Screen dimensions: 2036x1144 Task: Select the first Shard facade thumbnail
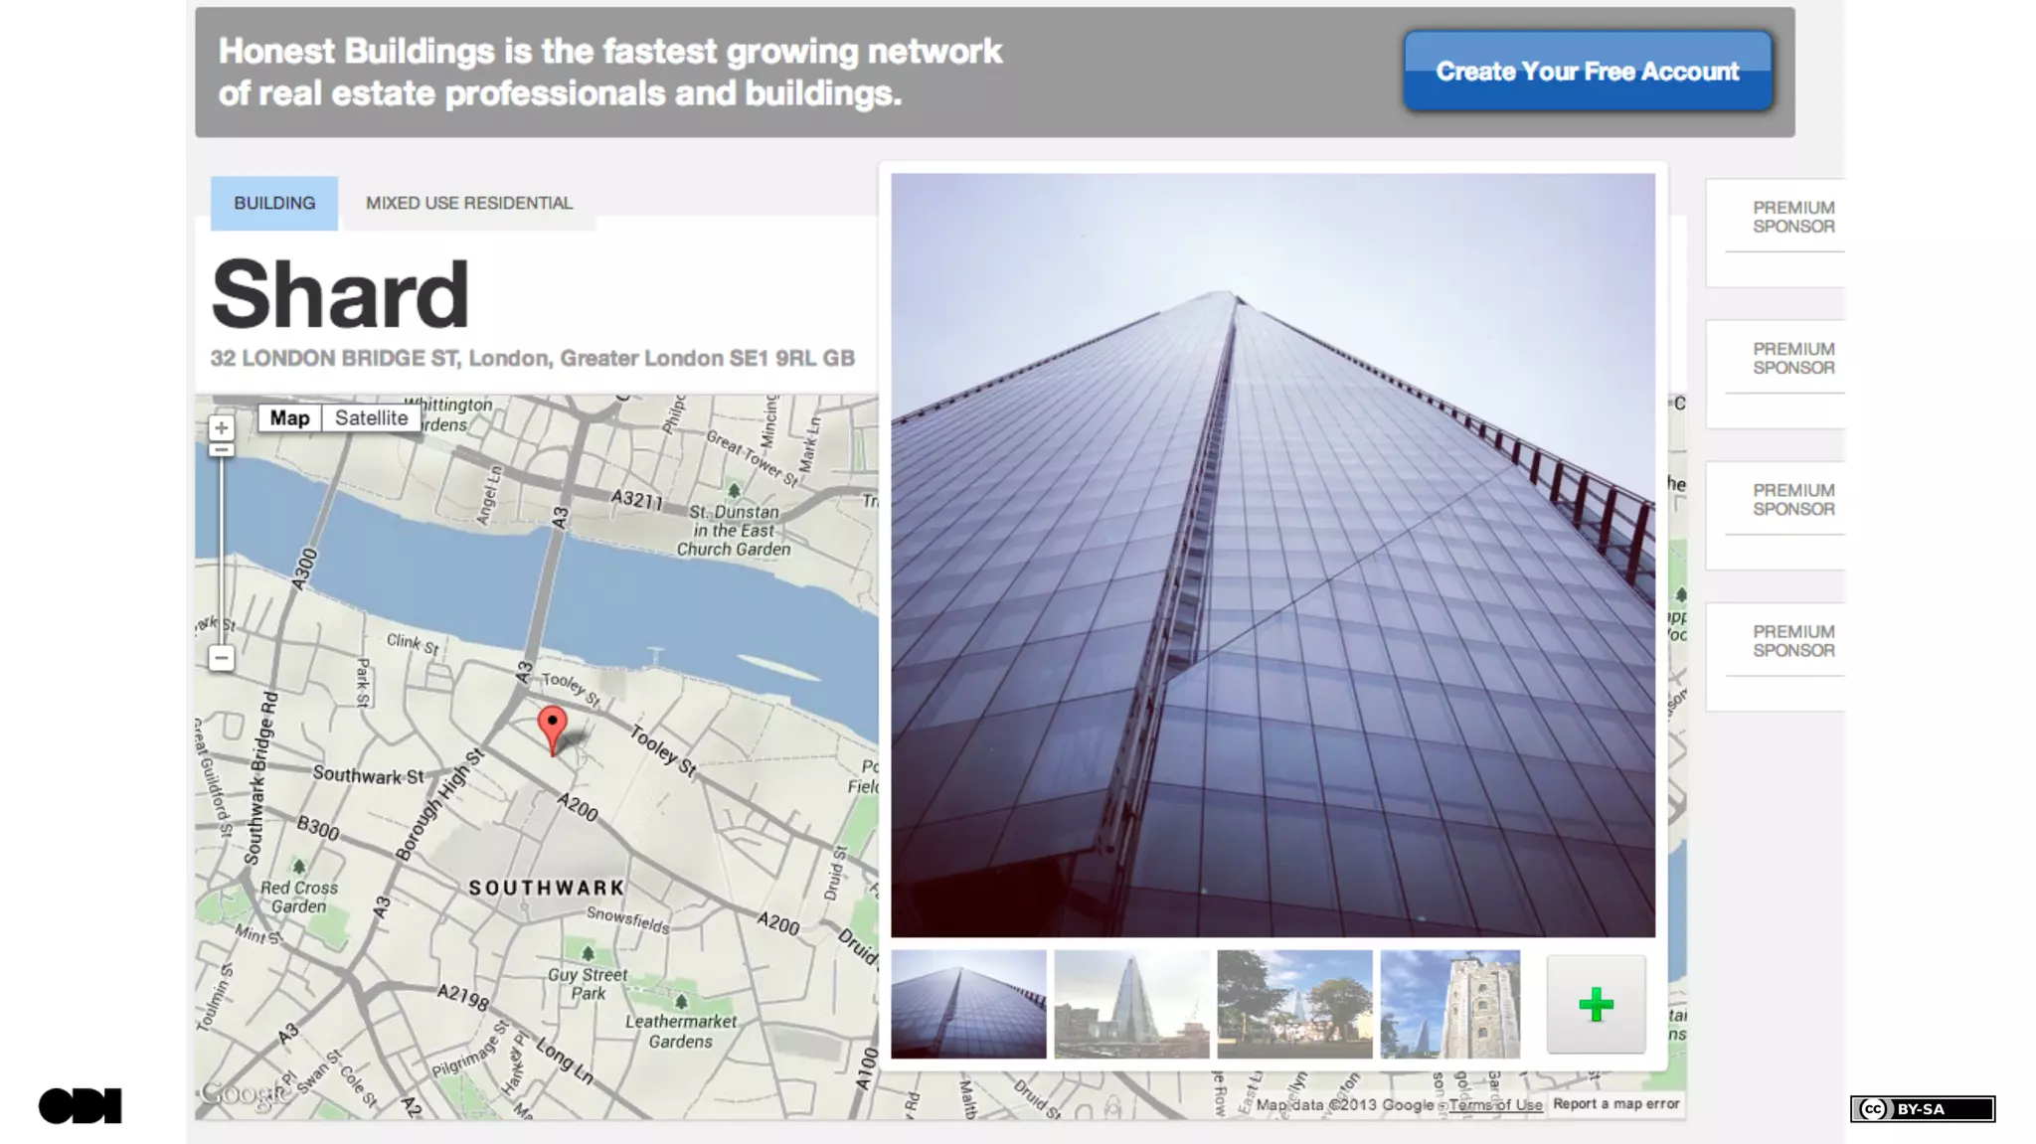pos(968,1004)
